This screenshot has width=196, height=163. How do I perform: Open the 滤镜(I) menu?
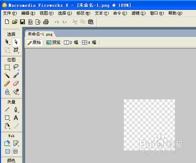tap(138, 13)
